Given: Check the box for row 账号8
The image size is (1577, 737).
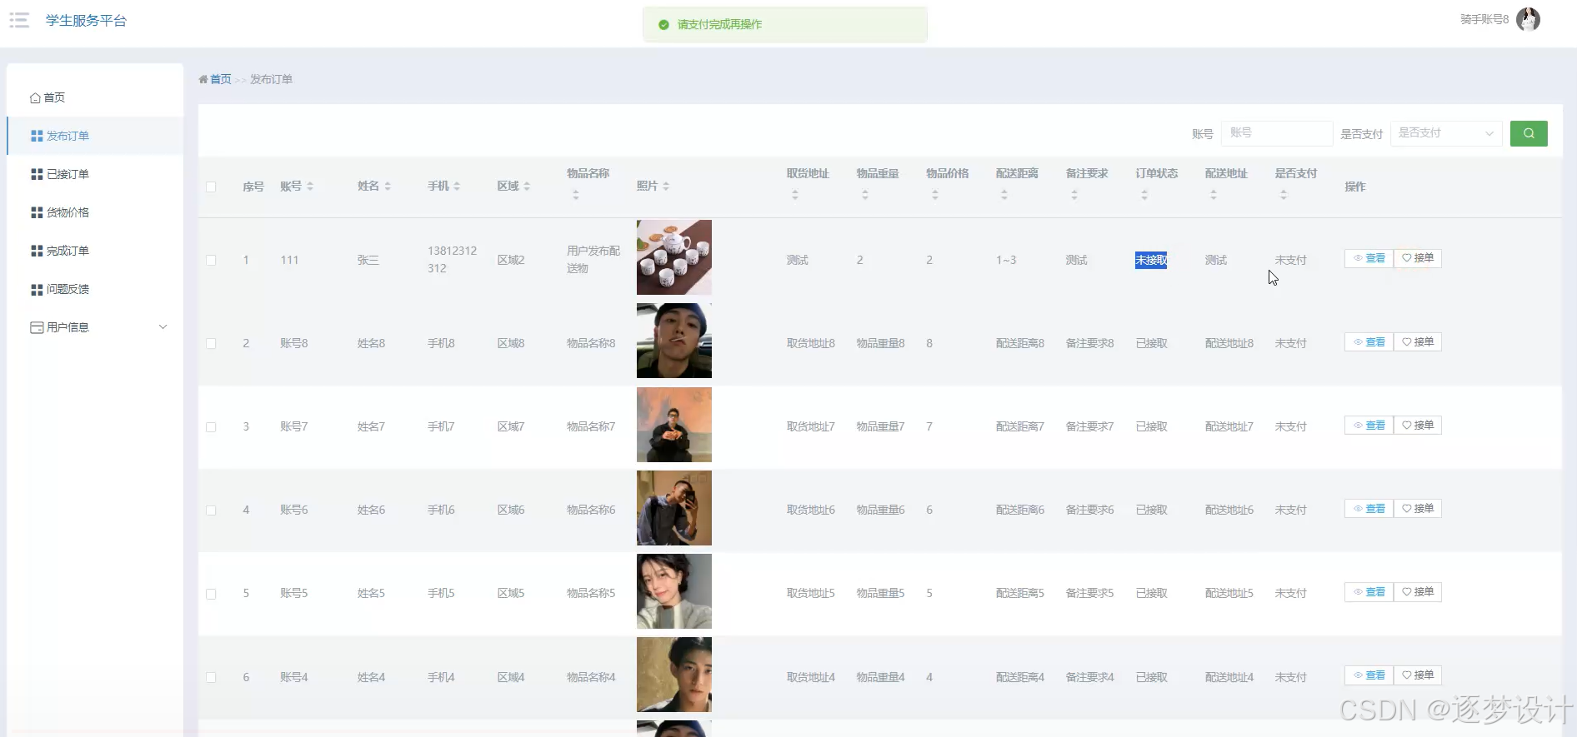Looking at the screenshot, I should point(211,343).
